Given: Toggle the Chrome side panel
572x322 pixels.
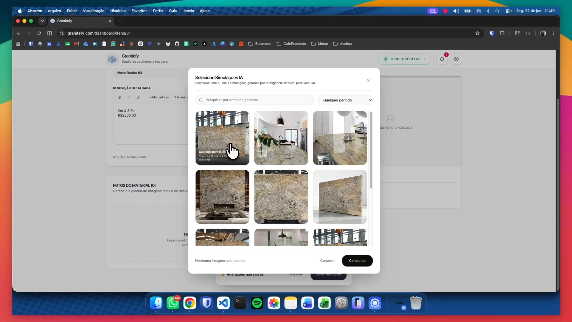Looking at the screenshot, I should (x=49, y=33).
